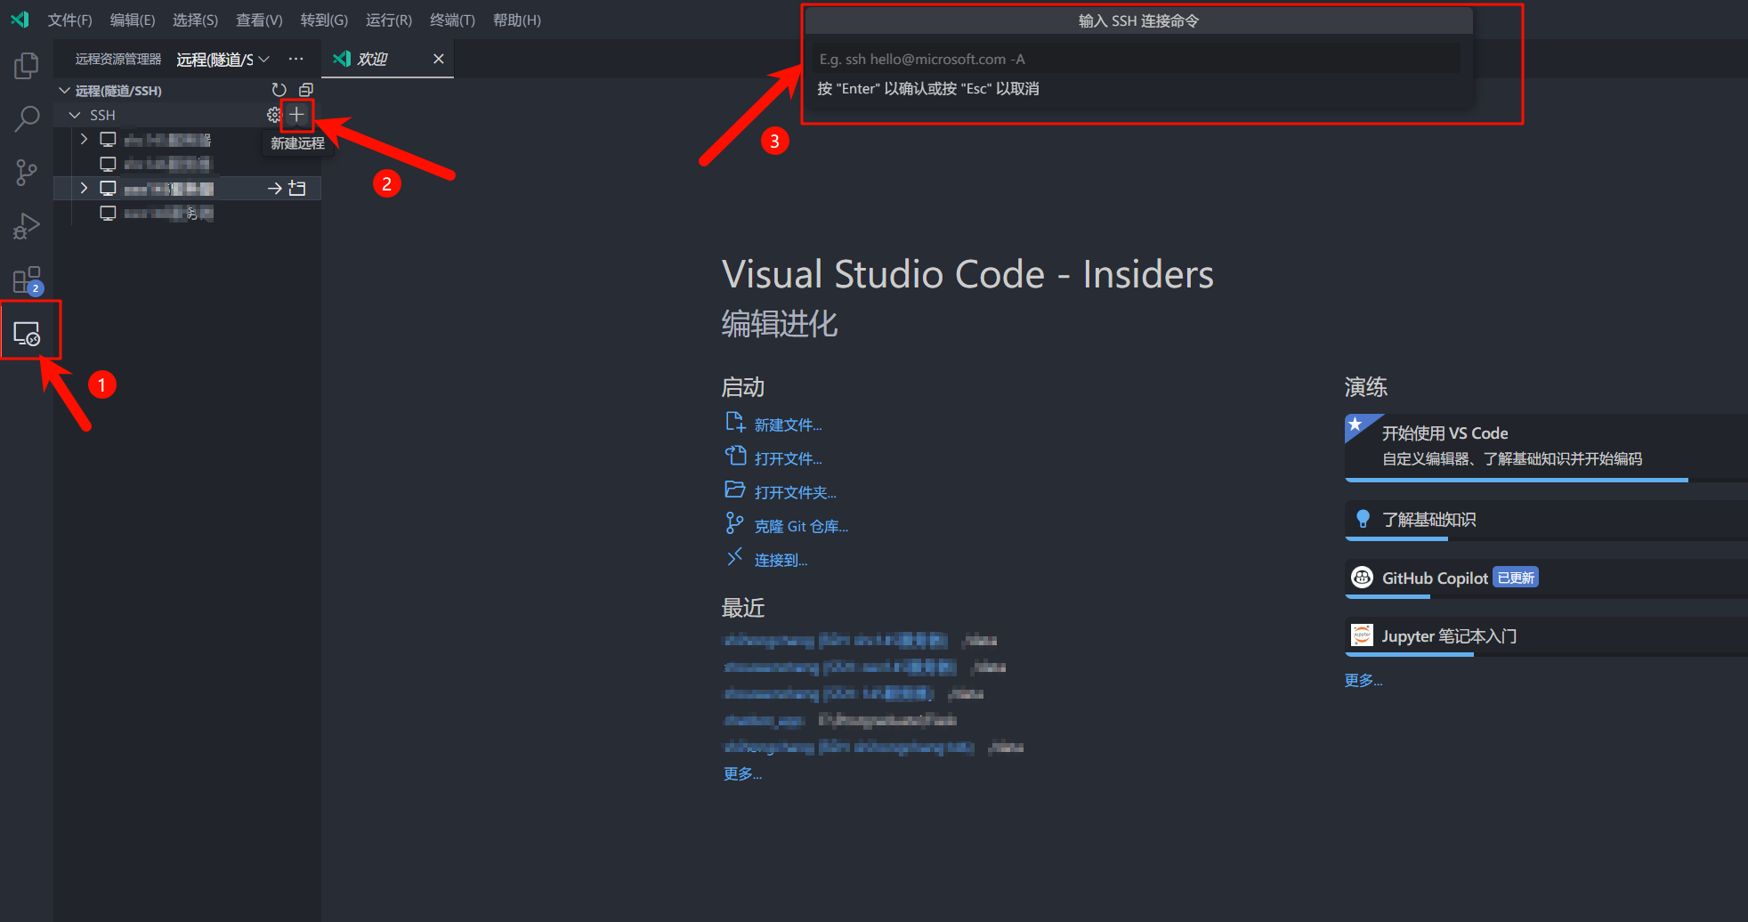Open the 选择(S) menu
1748x922 pixels.
[195, 20]
